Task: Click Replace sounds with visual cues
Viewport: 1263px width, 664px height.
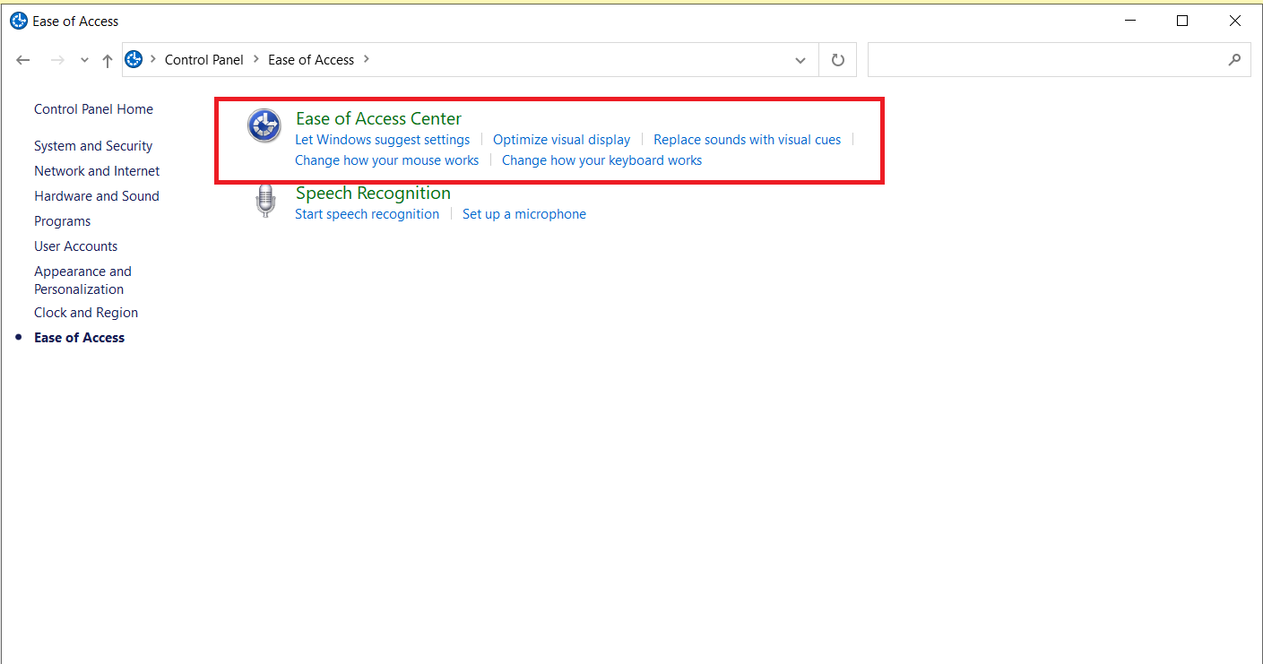Action: [x=748, y=140]
